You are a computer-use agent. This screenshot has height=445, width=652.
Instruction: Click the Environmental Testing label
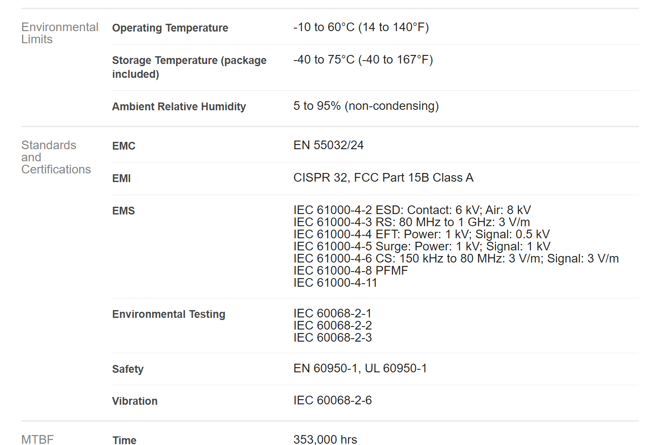(169, 314)
